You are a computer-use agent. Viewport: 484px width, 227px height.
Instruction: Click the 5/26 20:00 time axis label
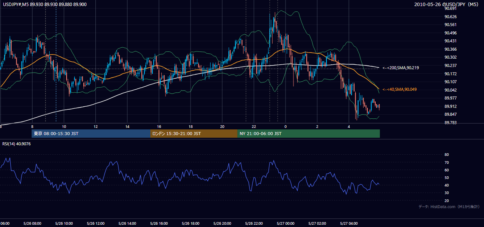tap(222, 224)
